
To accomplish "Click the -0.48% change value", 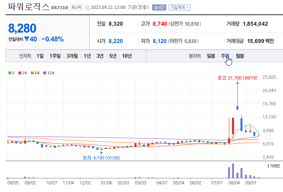I will [x=53, y=39].
